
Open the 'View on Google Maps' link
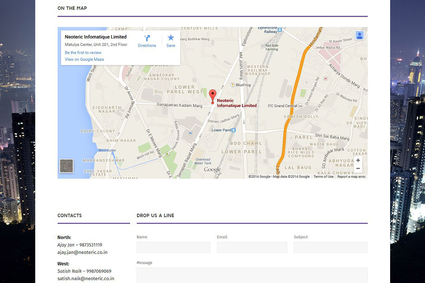(84, 60)
